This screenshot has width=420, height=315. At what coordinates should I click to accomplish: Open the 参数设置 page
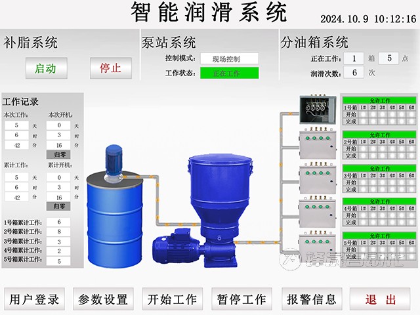[x=103, y=299]
